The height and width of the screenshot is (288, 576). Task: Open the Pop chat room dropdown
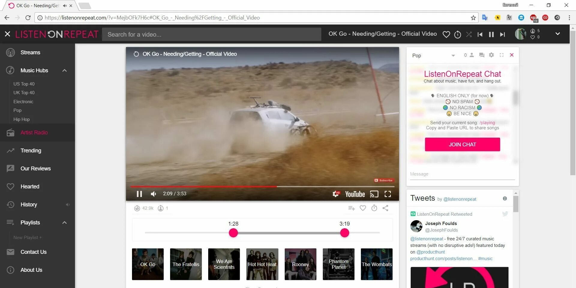(x=433, y=55)
